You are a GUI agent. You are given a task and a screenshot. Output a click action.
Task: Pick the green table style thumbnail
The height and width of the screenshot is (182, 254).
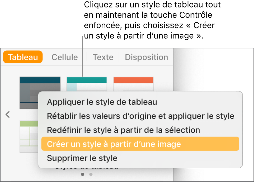coord(29,136)
